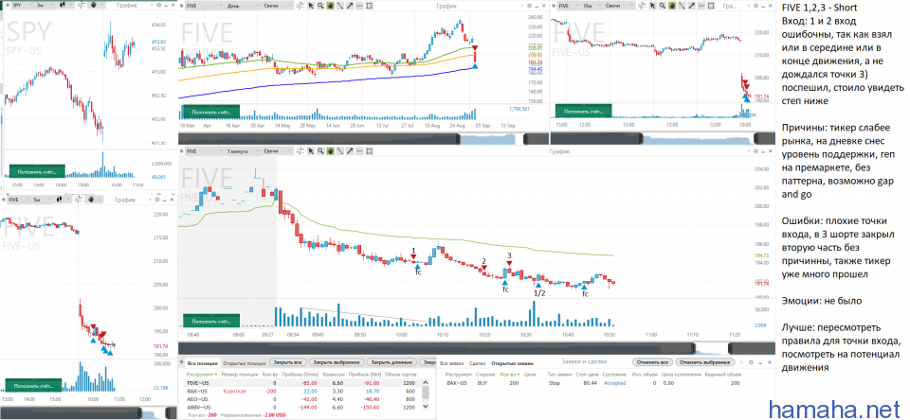This screenshot has width=910, height=420.
Task: Select BAX~US row in positions table
Action: 303,391
